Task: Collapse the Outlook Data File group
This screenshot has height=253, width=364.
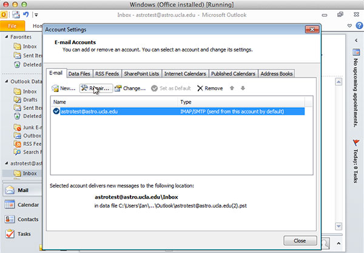Action: point(7,82)
